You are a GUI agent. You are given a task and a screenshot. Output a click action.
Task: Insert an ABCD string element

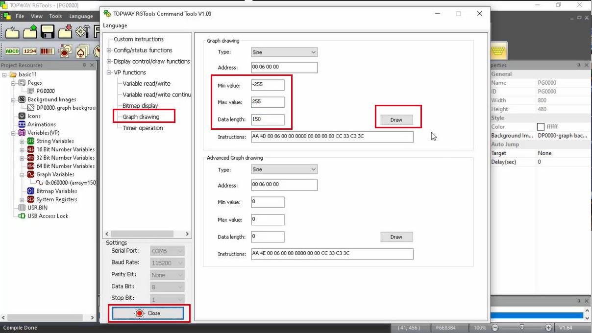[x=12, y=51]
